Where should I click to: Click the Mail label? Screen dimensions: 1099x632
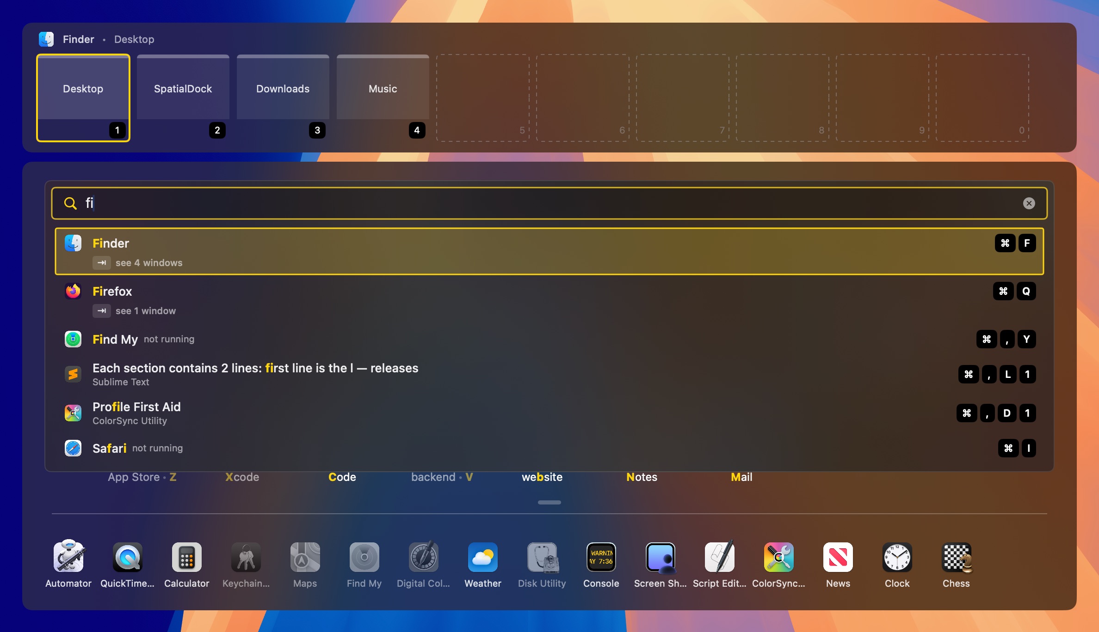[x=741, y=477]
